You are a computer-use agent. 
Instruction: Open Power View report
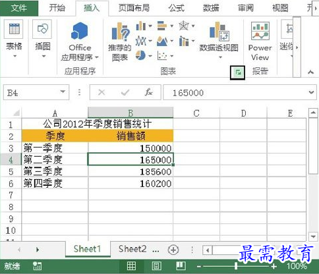click(260, 41)
